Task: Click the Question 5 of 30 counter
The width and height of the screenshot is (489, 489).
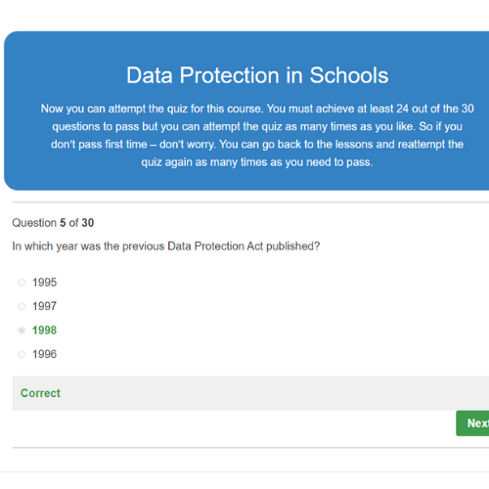Action: coord(53,223)
